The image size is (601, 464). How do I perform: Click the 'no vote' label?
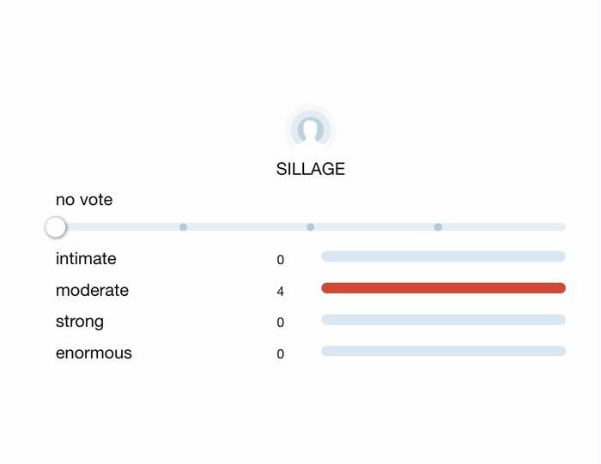(x=84, y=200)
